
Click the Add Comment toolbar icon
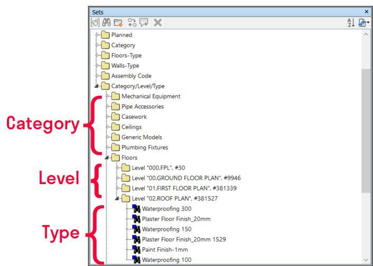pyautogui.click(x=144, y=22)
